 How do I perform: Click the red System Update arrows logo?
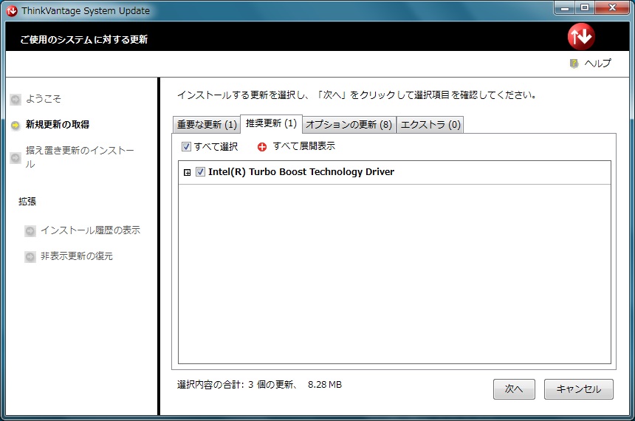(x=581, y=36)
